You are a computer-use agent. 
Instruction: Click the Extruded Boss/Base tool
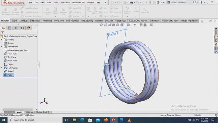pyautogui.click(x=6, y=11)
